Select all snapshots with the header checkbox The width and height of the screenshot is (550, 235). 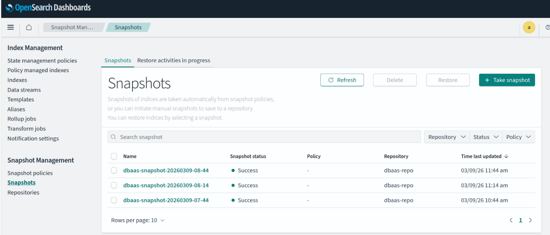114,156
